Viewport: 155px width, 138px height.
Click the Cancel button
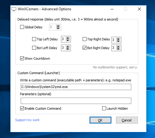pyautogui.click(x=127, y=120)
